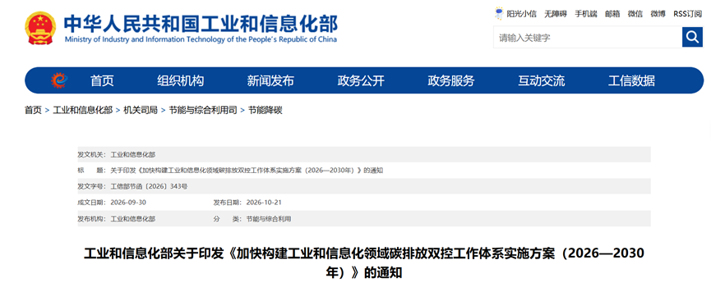Click the 标题 row notice title text

coord(247,171)
